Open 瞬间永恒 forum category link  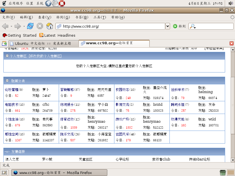[178, 104]
